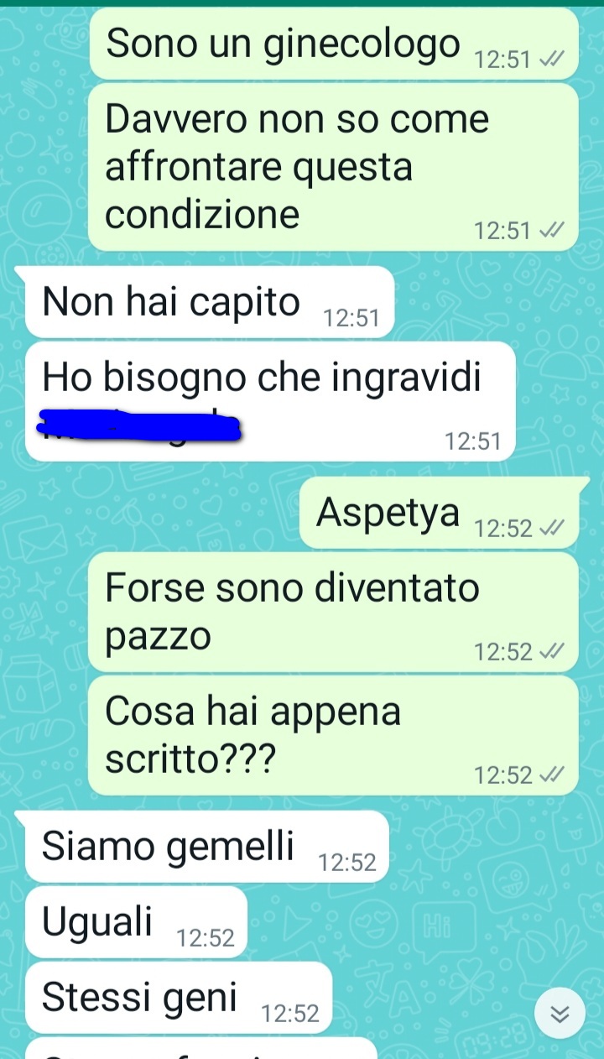This screenshot has height=1059, width=604.
Task: Tap the blue redacted scribble in message
Action: [x=138, y=425]
